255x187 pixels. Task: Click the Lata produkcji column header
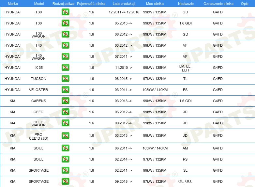click(124, 4)
